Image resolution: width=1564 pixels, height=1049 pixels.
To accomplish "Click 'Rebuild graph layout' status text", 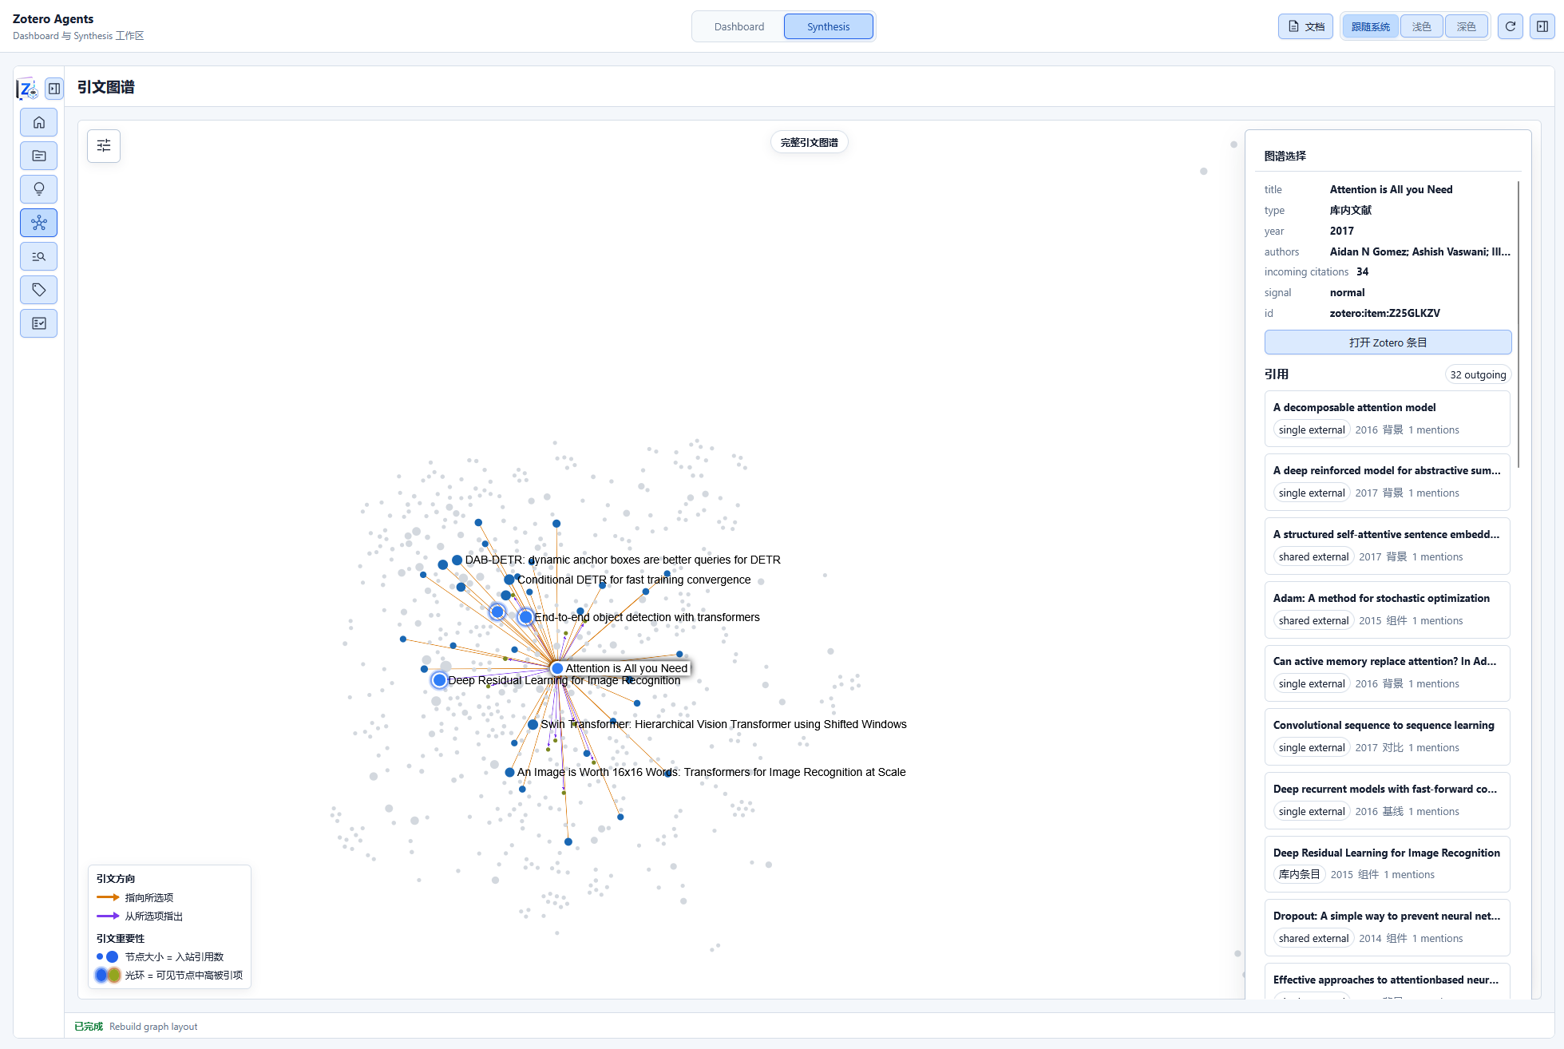I will (x=153, y=1027).
